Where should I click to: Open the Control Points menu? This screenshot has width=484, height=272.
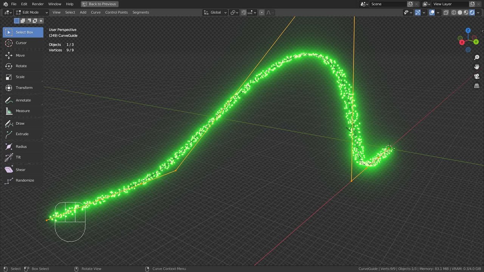point(116,12)
